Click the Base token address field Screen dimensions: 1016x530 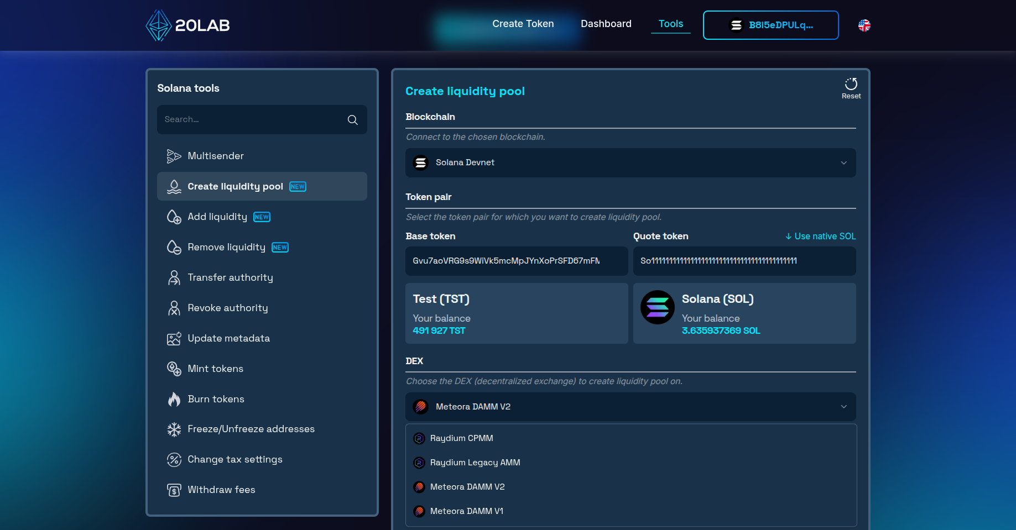(x=517, y=261)
